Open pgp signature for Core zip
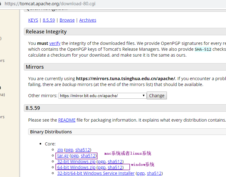226x177 pixels. 69,150
